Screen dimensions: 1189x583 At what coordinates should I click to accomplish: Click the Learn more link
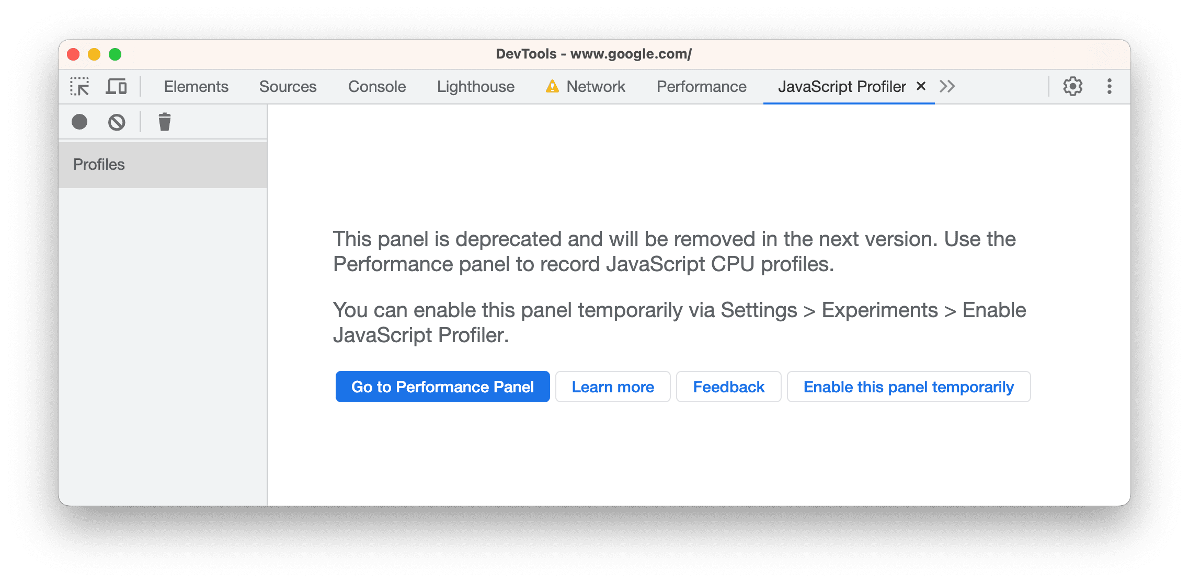coord(612,386)
